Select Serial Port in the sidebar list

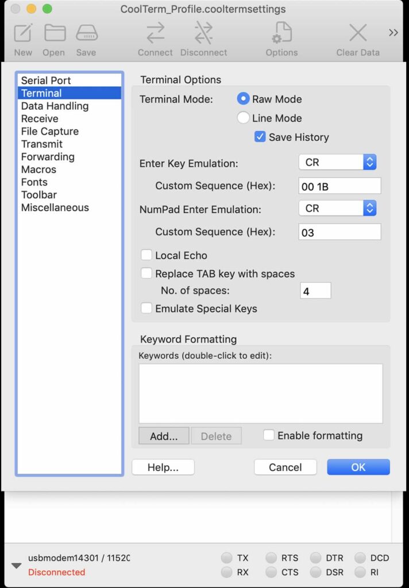point(46,81)
